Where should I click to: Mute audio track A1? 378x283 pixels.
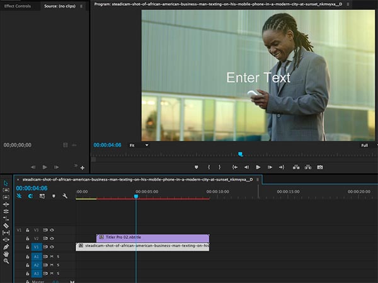[52, 257]
